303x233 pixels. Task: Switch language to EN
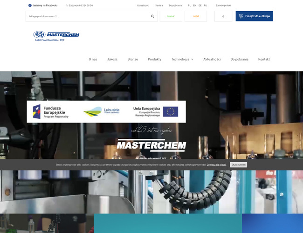point(194,6)
